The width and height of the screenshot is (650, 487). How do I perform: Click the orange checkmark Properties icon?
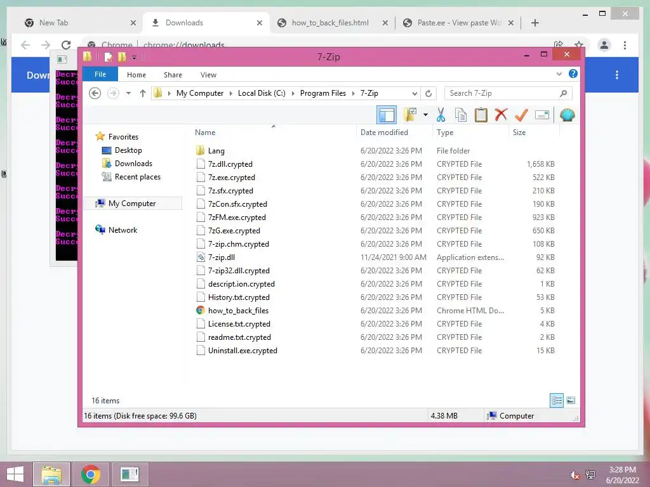click(x=521, y=115)
